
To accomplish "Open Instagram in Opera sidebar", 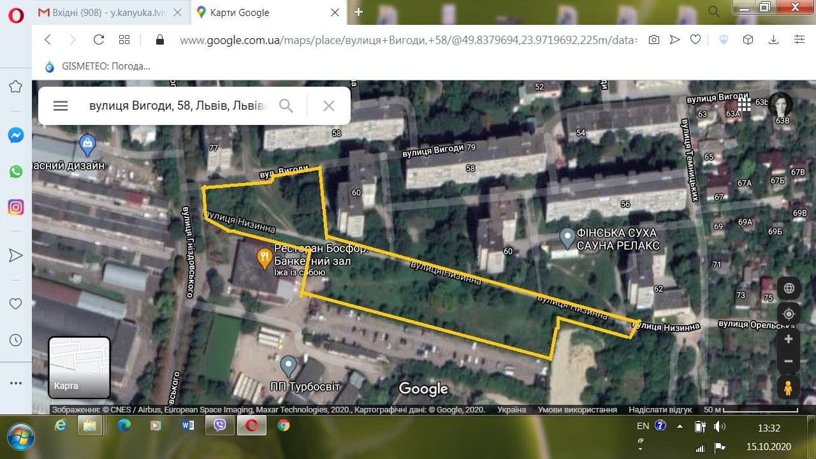I will (x=16, y=207).
